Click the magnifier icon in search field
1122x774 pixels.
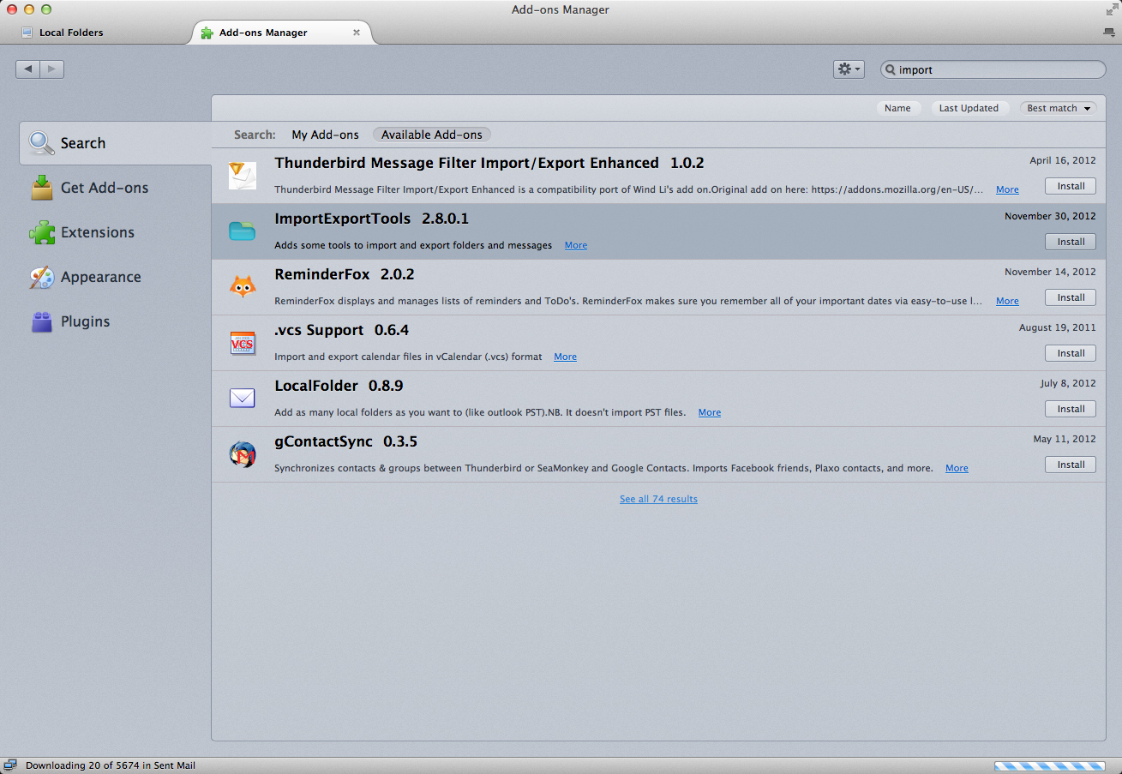tap(891, 69)
